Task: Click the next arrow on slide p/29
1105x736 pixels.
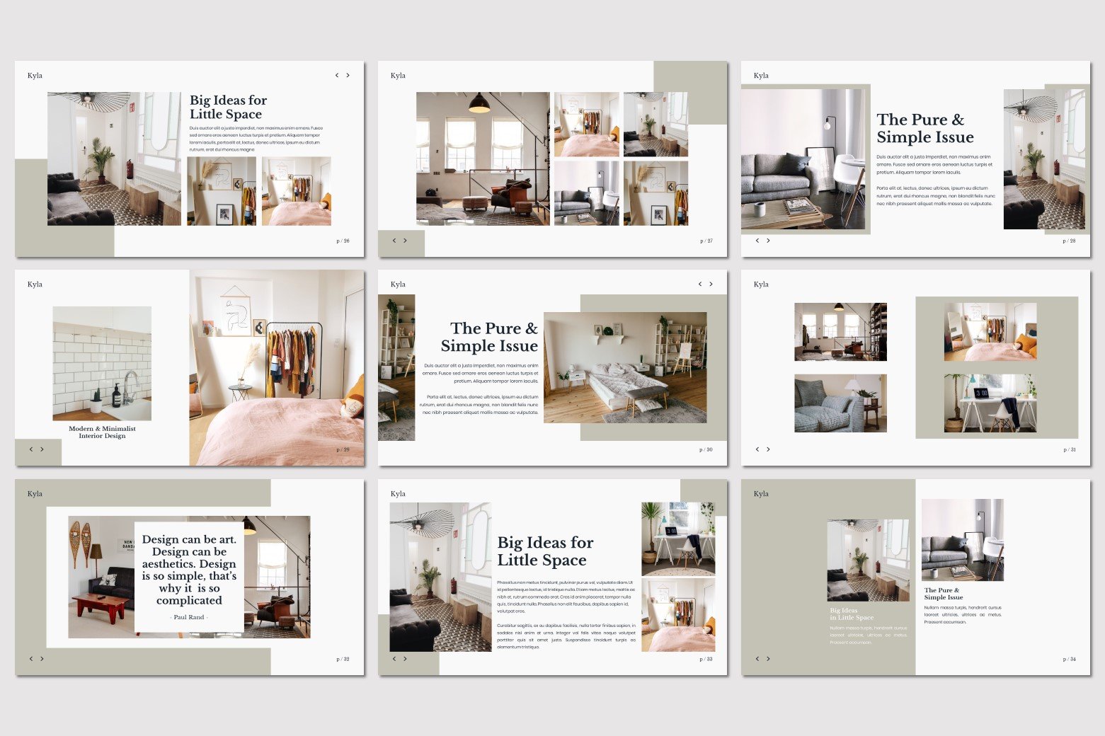Action: 42,449
